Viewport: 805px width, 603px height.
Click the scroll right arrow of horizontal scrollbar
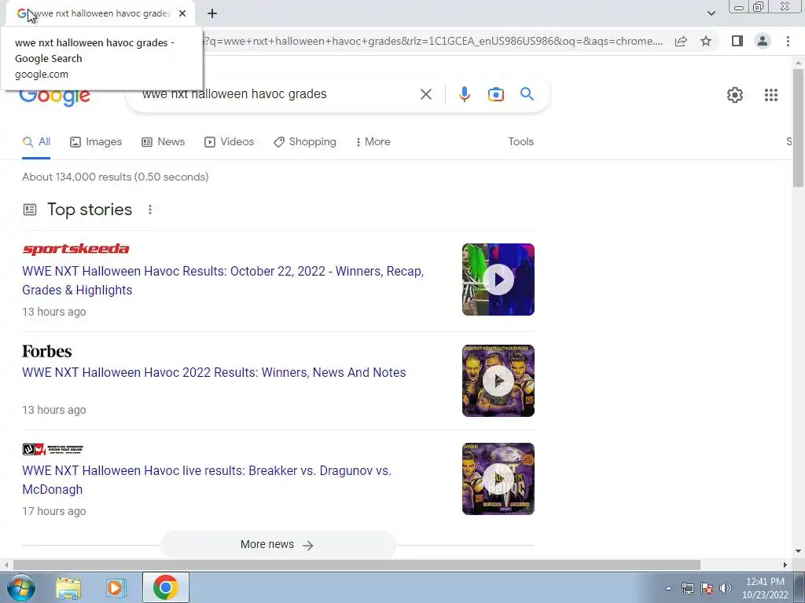785,565
